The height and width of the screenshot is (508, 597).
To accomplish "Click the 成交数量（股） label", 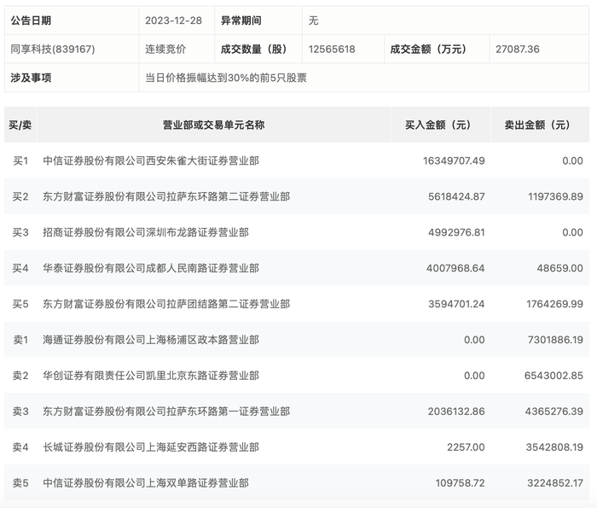I will click(x=253, y=50).
